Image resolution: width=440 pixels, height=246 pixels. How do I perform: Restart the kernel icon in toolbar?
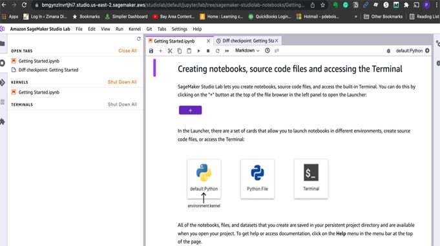218,51
